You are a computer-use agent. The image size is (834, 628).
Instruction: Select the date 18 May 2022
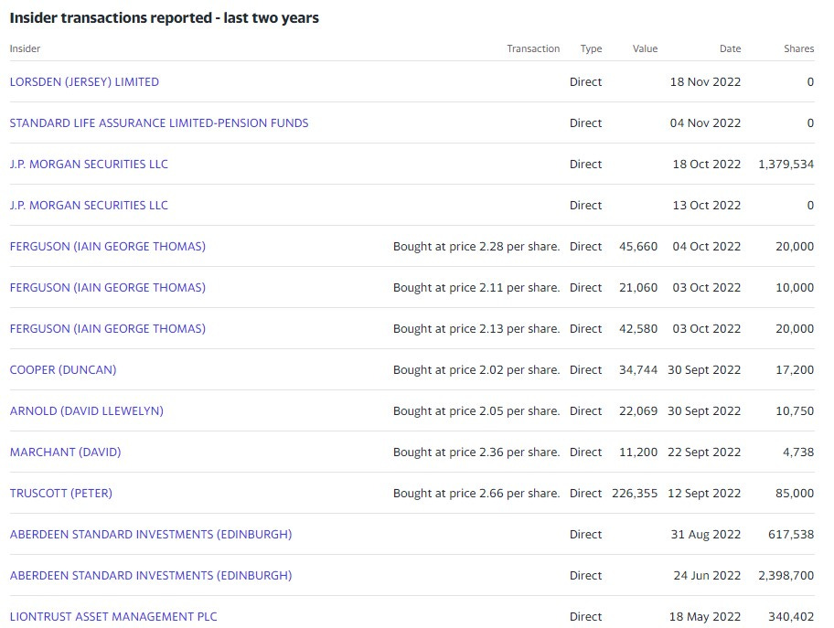(x=705, y=616)
